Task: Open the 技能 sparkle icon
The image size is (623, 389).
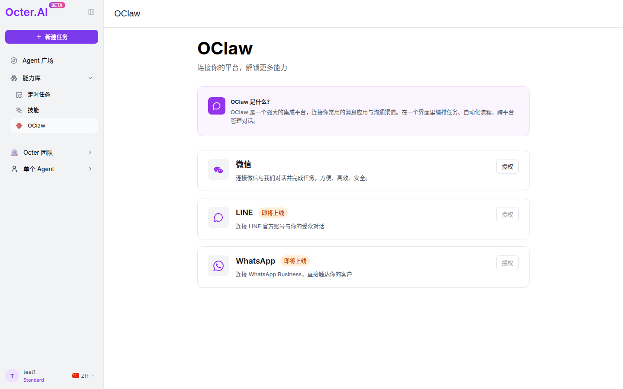Action: point(19,110)
